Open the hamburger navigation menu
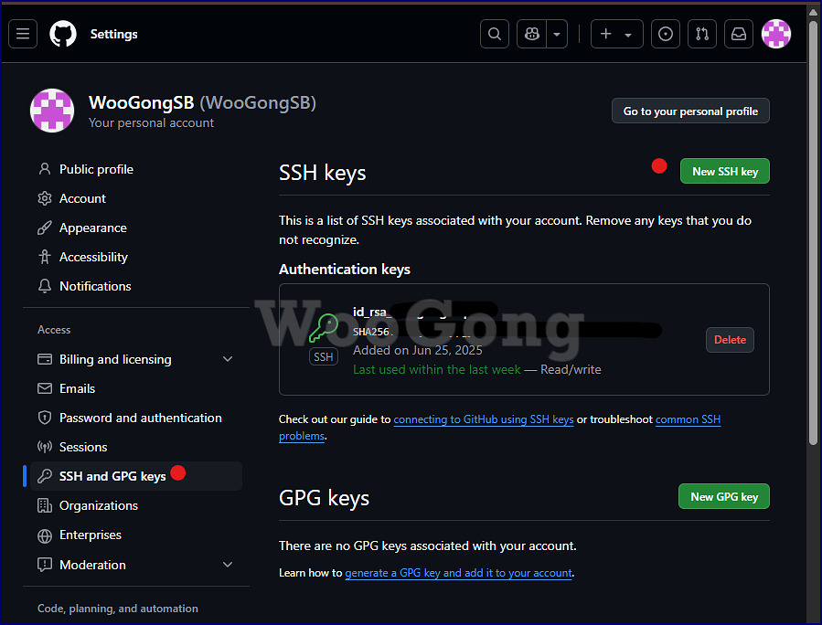Viewport: 822px width, 625px height. pos(23,34)
